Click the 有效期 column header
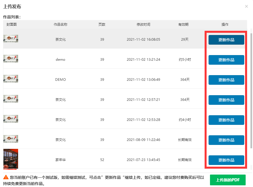This screenshot has width=253, height=187. (x=183, y=25)
